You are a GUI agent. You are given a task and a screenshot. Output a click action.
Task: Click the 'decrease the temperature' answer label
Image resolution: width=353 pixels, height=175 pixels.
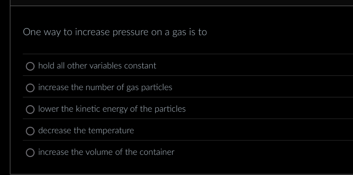tap(86, 131)
